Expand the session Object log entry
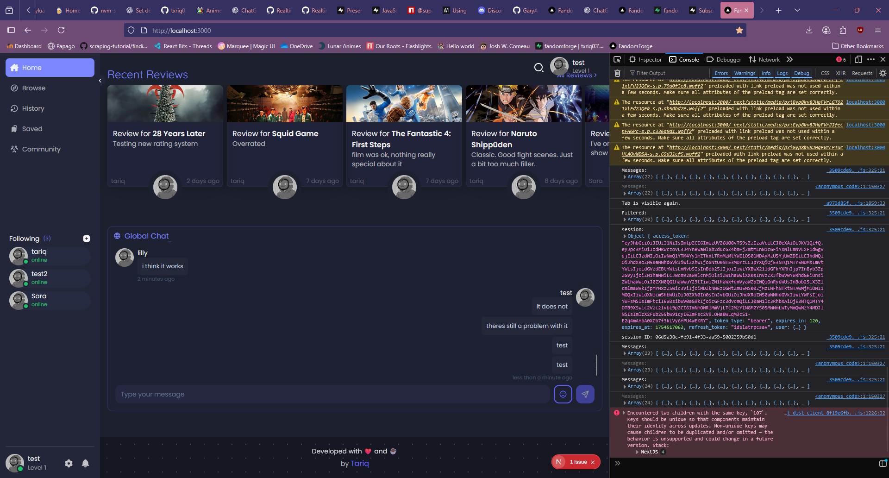The width and height of the screenshot is (889, 478). click(625, 236)
